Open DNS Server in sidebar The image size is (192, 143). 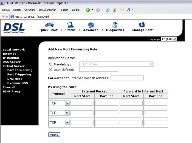[12, 62]
